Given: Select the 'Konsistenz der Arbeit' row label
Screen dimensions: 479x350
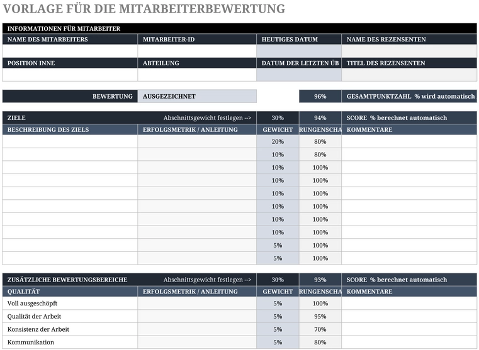Looking at the screenshot, I should click(38, 329).
